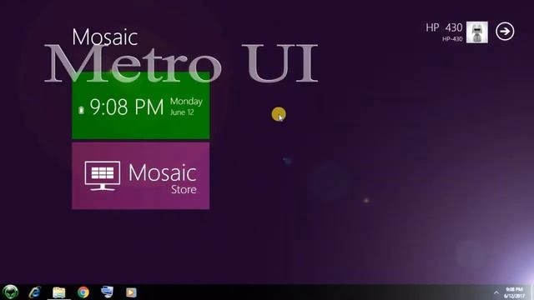The height and width of the screenshot is (300, 534).
Task: Click the taskbar clock showing 6/12/2017
Action: click(x=514, y=292)
